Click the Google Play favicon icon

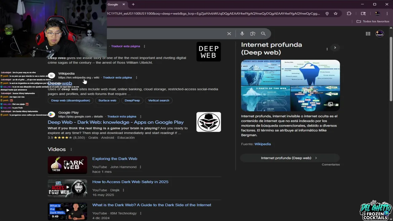coord(52,114)
